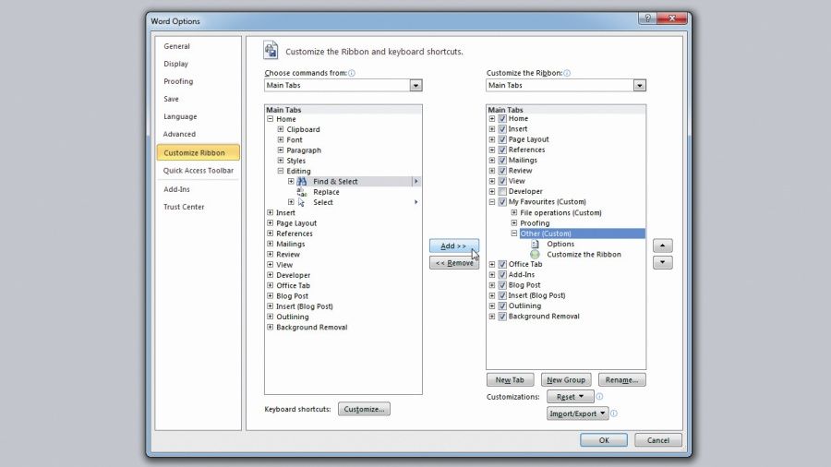Click the Help question mark button
831x467 pixels.
[647, 18]
